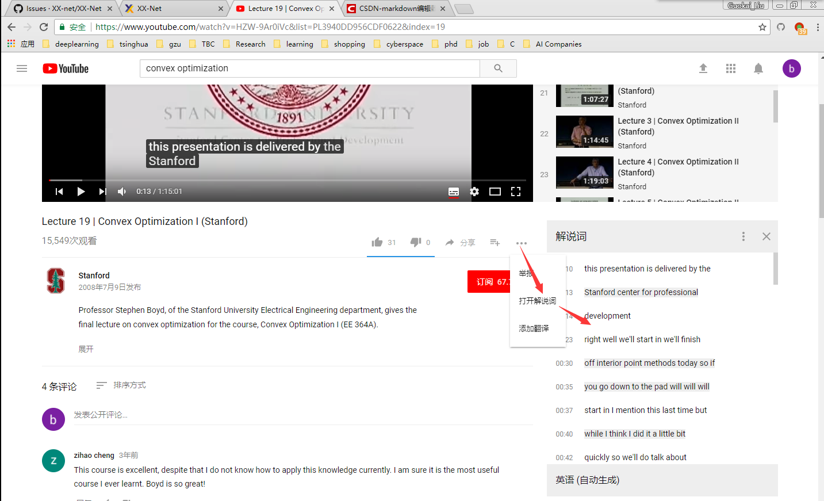
Task: Add the video to a playlist
Action: [495, 243]
